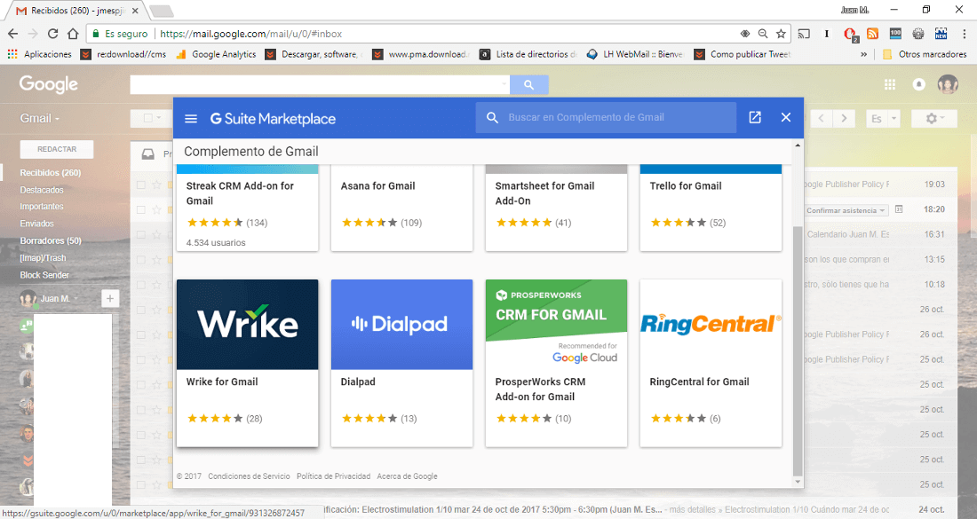Open the Borradores (50) folder
Viewport: 977px width, 519px height.
51,240
